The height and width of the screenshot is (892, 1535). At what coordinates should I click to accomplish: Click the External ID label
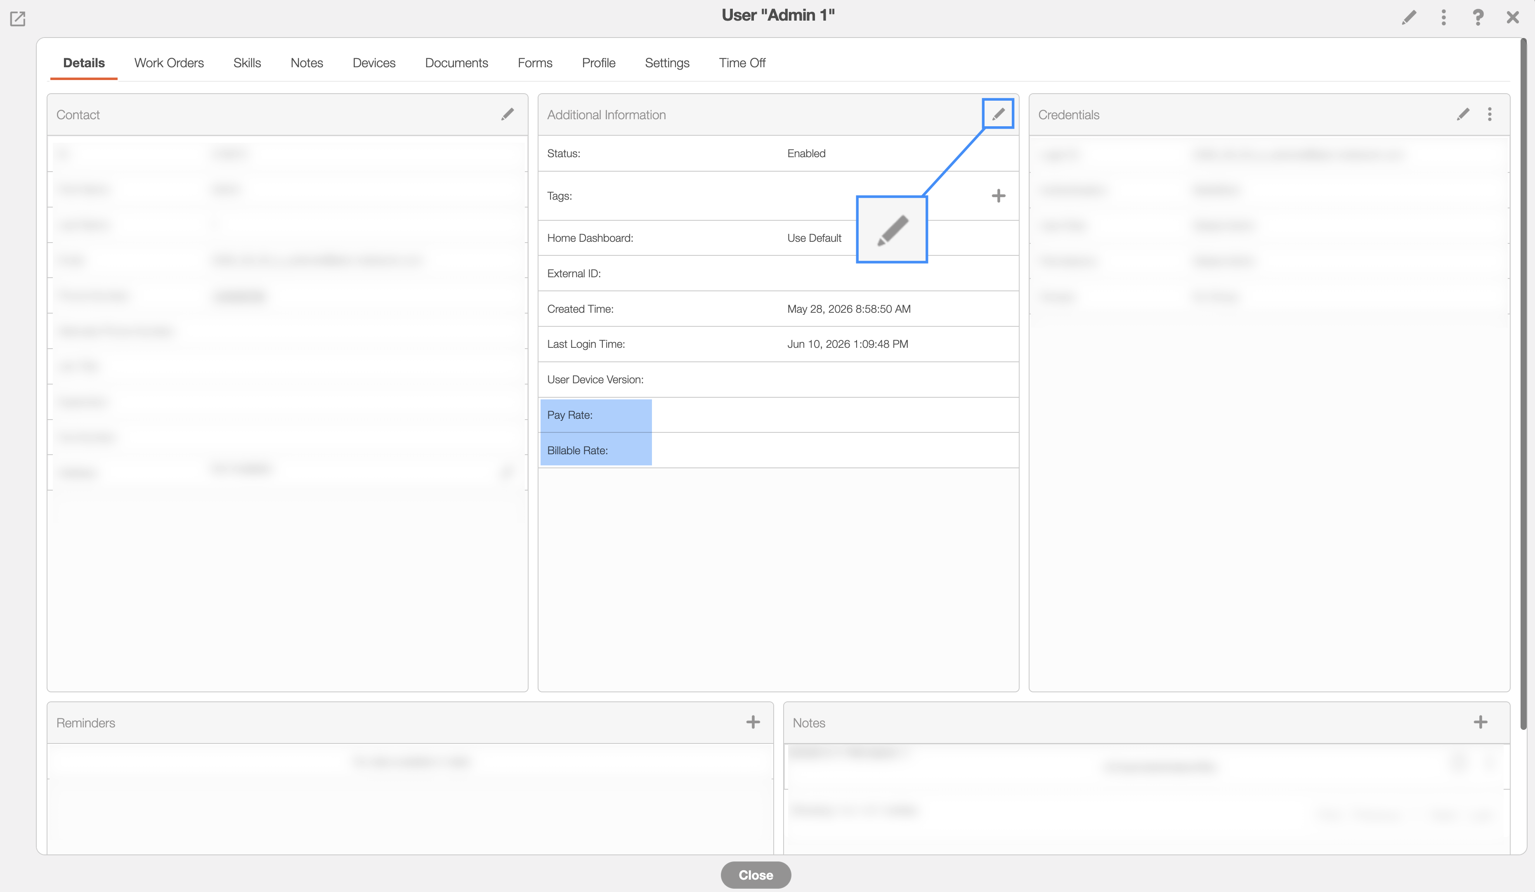click(574, 274)
